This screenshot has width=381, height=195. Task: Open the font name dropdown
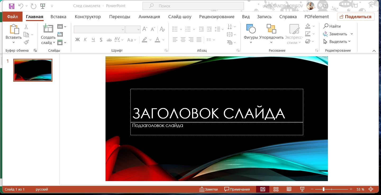coord(123,30)
